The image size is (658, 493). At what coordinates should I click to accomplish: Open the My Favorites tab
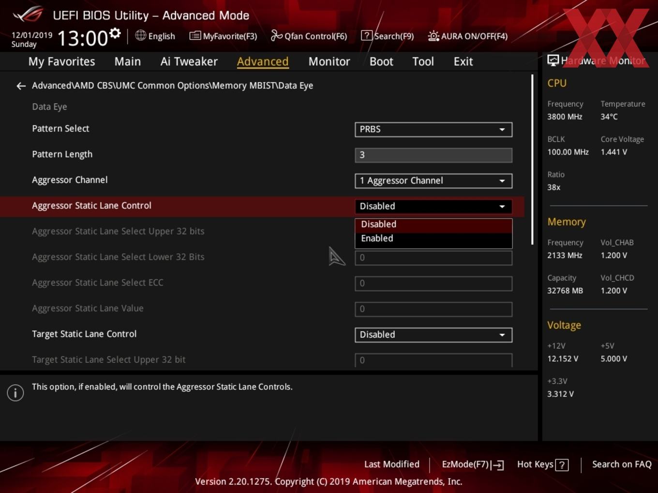click(x=61, y=61)
